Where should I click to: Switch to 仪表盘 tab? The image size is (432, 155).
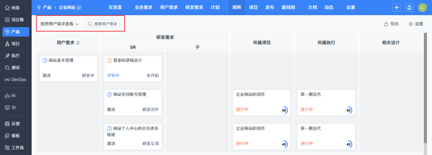click(115, 7)
